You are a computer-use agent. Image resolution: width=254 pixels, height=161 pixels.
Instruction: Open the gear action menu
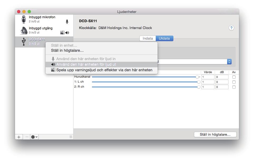click(x=34, y=137)
